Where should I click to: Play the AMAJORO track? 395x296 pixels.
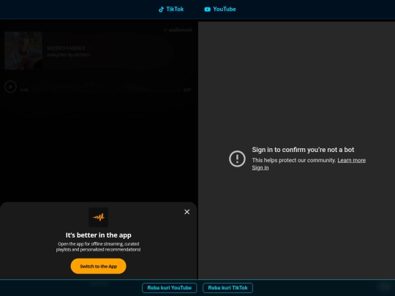point(10,86)
